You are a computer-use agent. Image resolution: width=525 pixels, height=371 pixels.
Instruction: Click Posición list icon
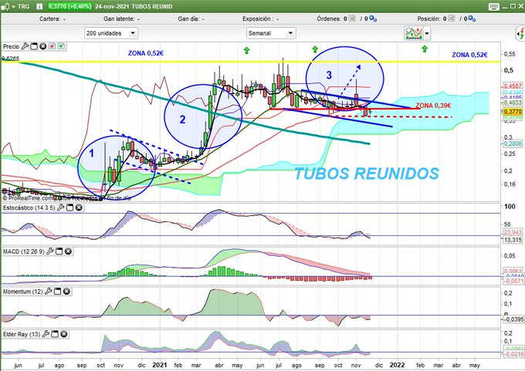point(452,19)
